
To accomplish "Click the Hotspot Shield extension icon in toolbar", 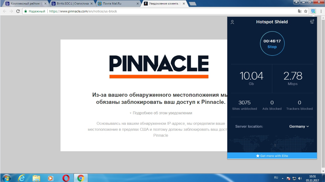I will tap(313, 11).
